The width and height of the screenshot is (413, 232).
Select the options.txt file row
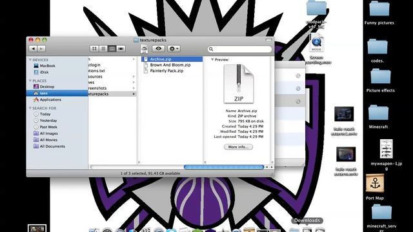[x=112, y=71]
